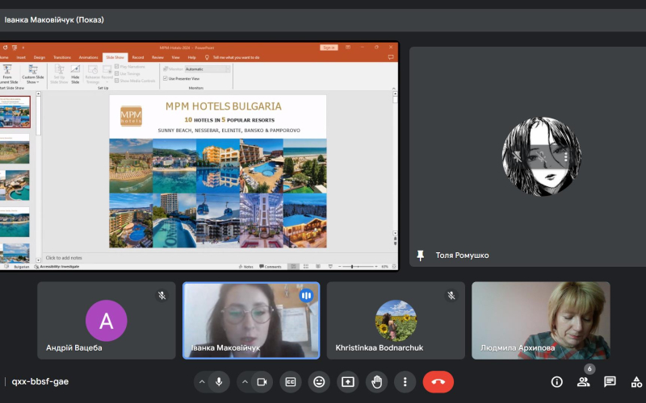Click muted mic icon on Андрій Вацеба tile
Viewport: 646px width, 403px height.
[x=162, y=295]
